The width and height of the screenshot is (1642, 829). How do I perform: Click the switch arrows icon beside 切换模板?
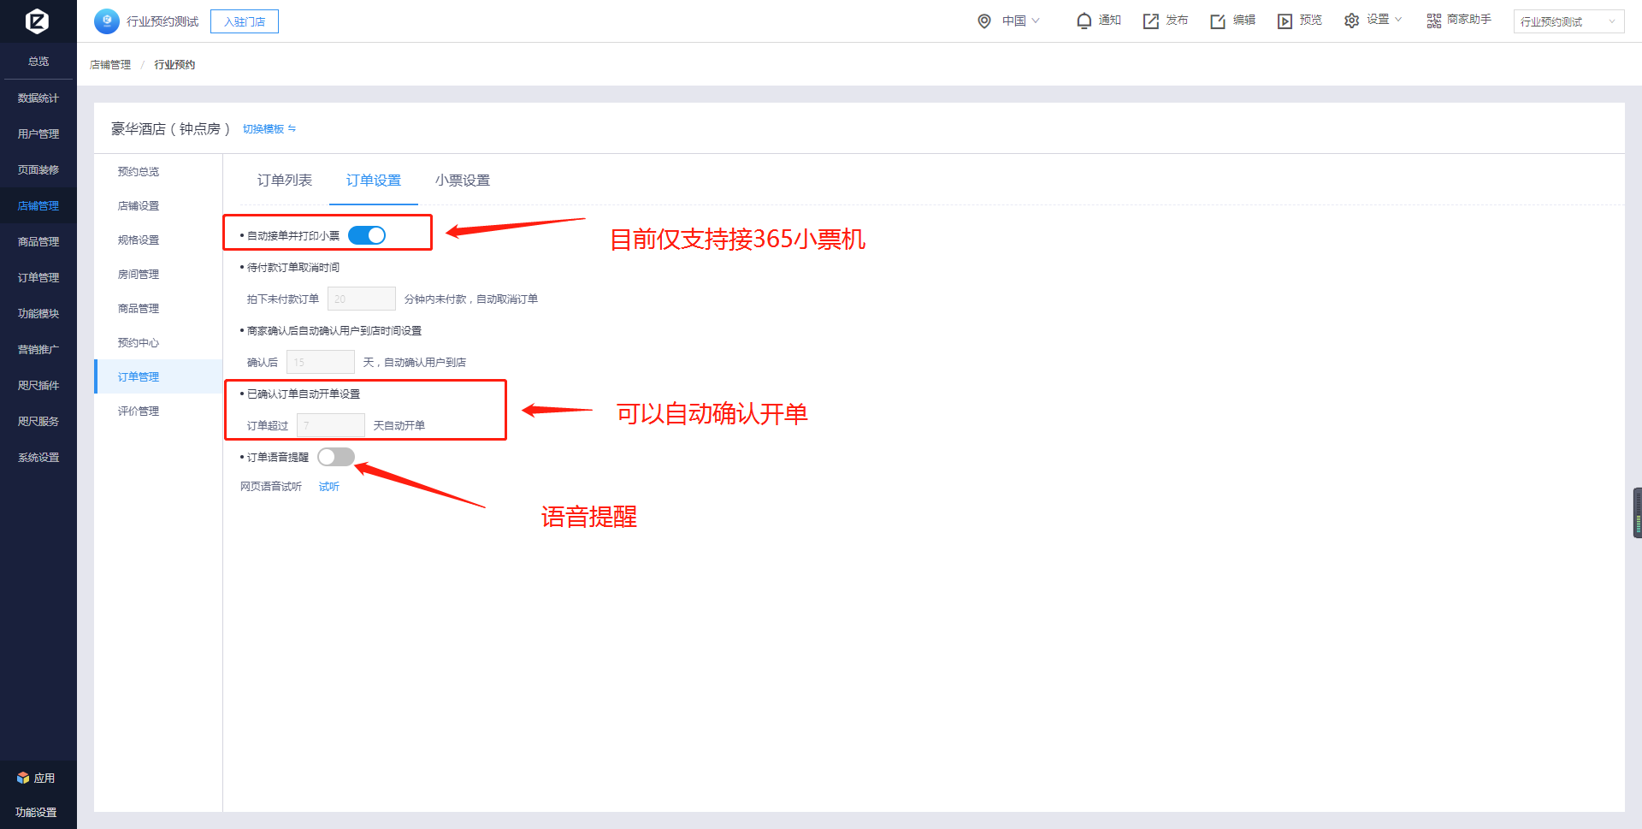292,128
